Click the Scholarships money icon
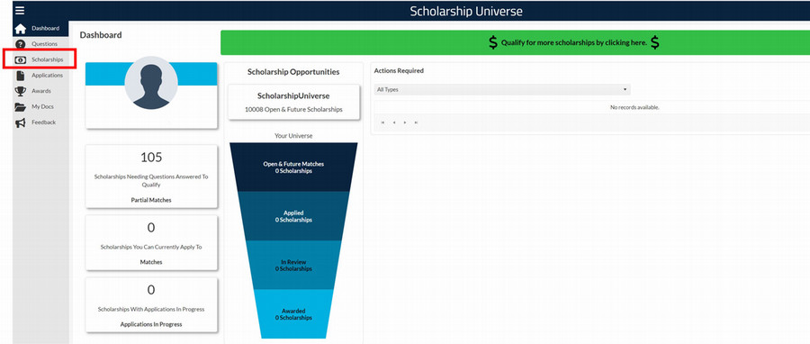Viewport: 810px width, 344px height. [x=20, y=60]
